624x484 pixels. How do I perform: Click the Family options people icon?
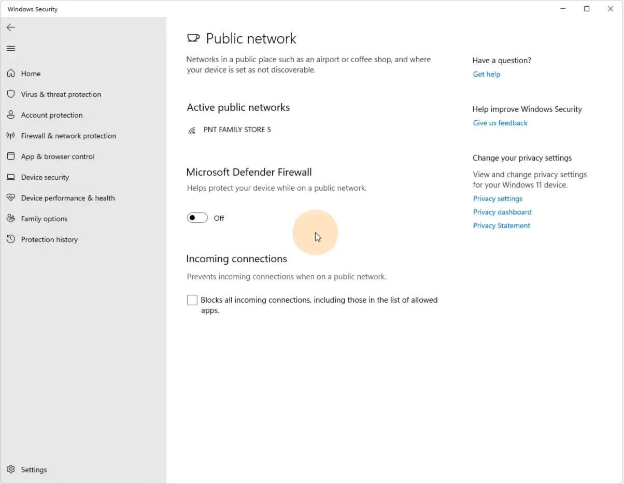point(11,219)
